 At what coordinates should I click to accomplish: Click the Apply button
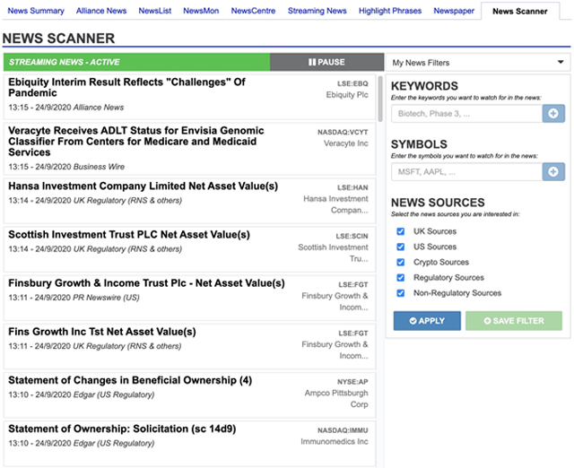pos(426,321)
